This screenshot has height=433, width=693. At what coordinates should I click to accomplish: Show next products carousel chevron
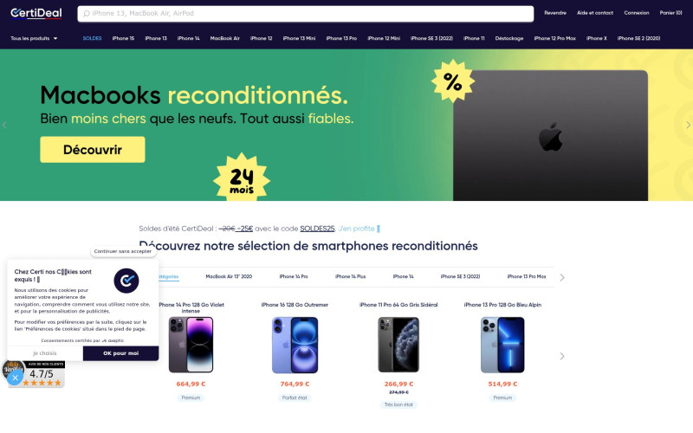pos(561,356)
